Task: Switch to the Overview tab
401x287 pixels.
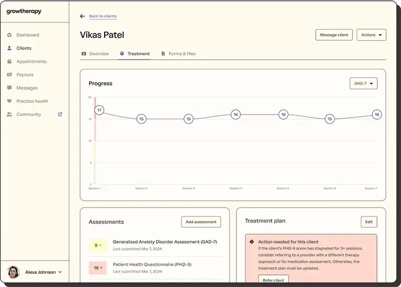Action: coord(95,54)
